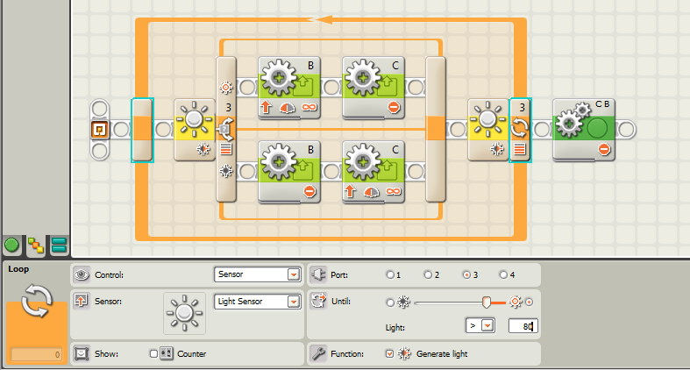Click the orange Start block on canvas
Viewport: 690px width, 370px height.
(x=100, y=130)
